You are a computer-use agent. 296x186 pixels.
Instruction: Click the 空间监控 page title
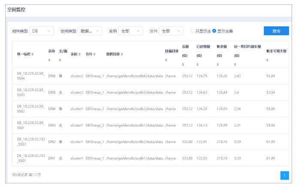pos(16,9)
